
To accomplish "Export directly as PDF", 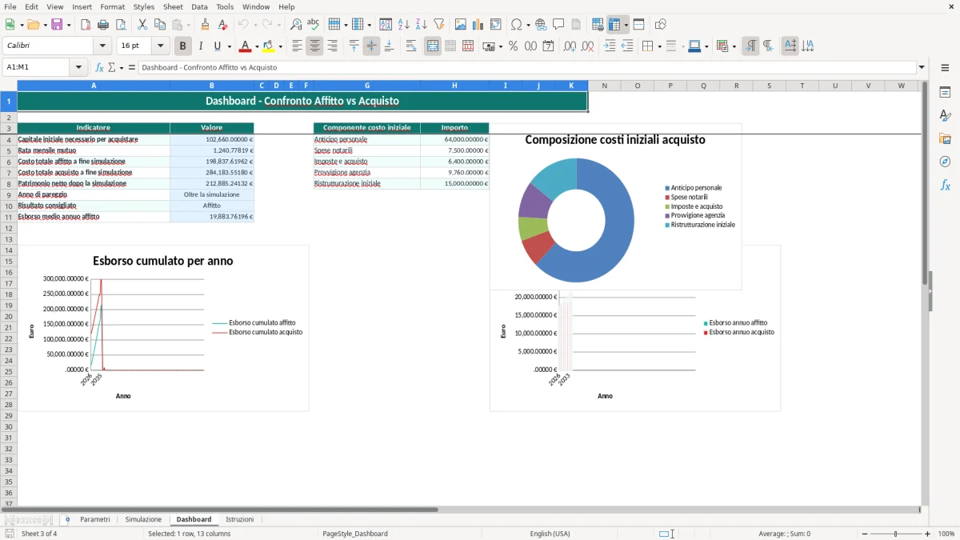I will [86, 25].
